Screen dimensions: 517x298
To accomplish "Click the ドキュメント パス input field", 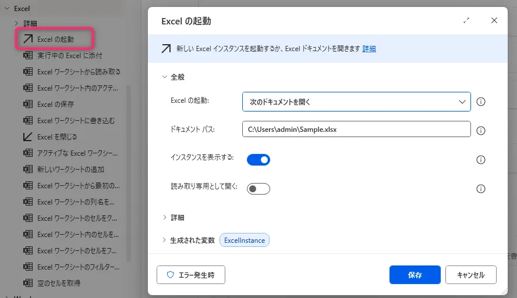I will point(356,130).
